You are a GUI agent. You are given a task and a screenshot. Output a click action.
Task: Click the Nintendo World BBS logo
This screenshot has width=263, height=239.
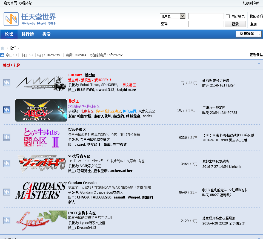(x=30, y=19)
